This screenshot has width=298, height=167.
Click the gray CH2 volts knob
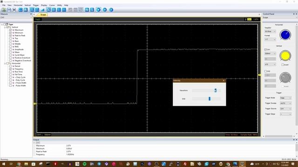[285, 77]
